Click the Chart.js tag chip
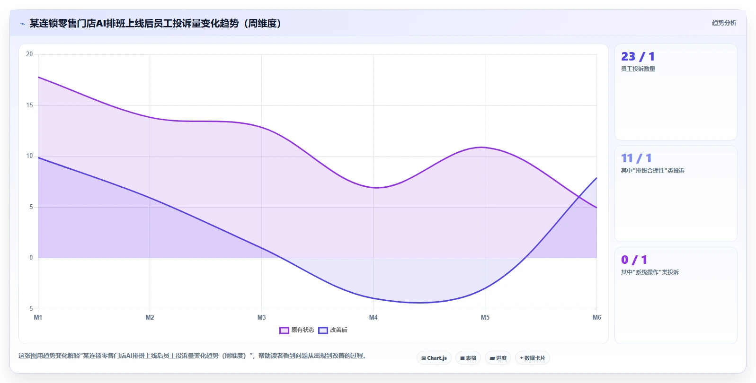 coord(434,358)
